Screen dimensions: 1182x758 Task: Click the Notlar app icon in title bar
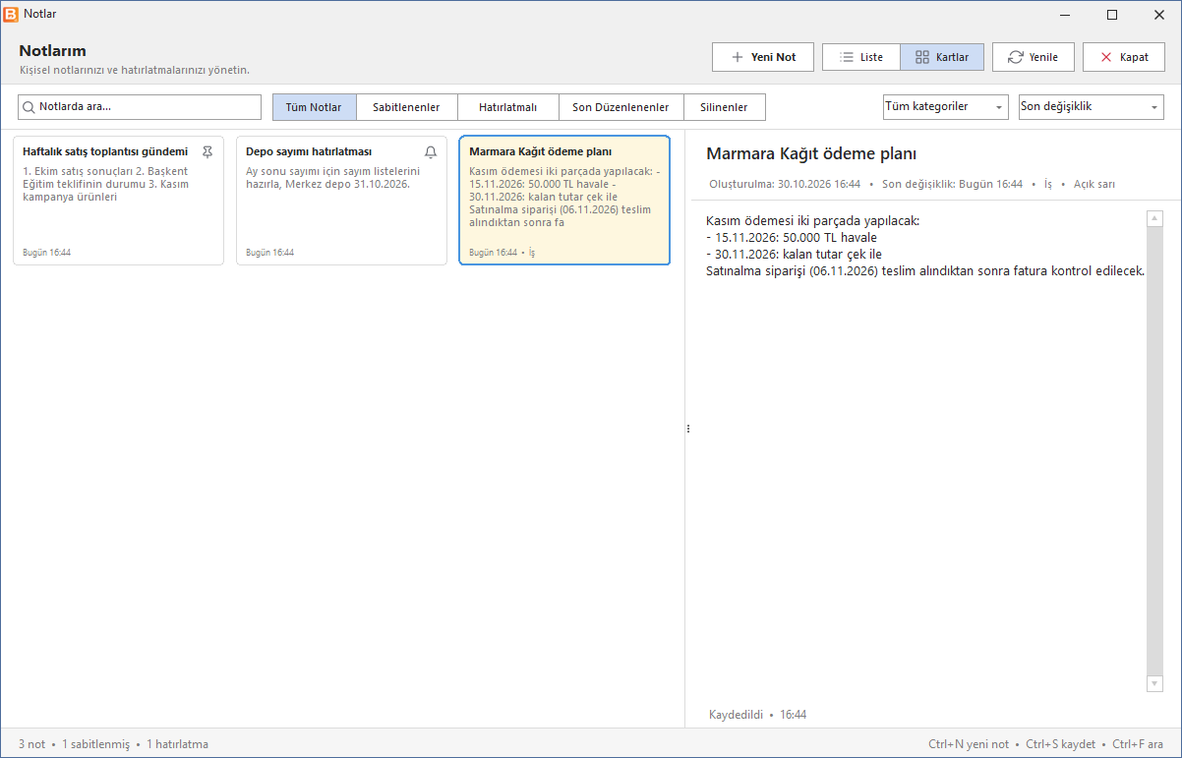click(x=11, y=14)
